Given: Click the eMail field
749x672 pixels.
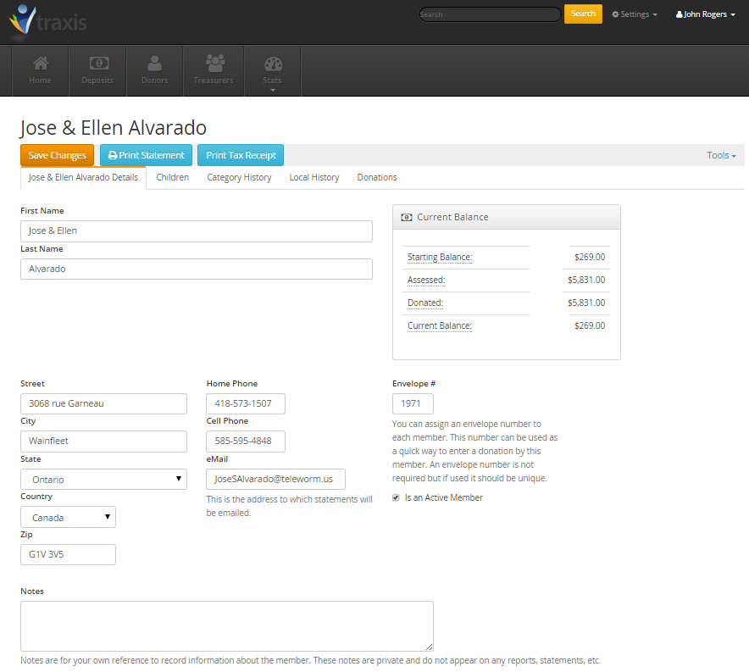Looking at the screenshot, I should [275, 479].
